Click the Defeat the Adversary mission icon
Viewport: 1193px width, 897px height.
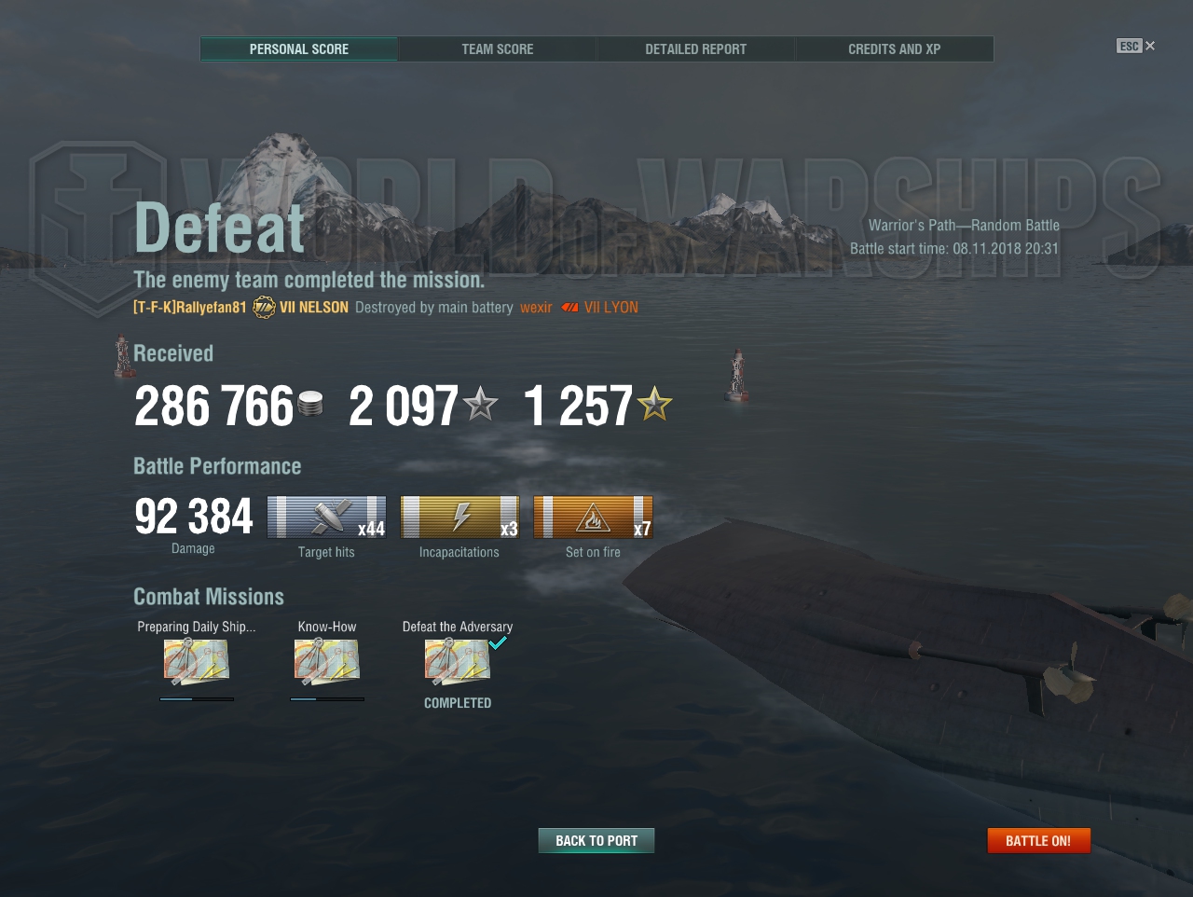tap(458, 662)
